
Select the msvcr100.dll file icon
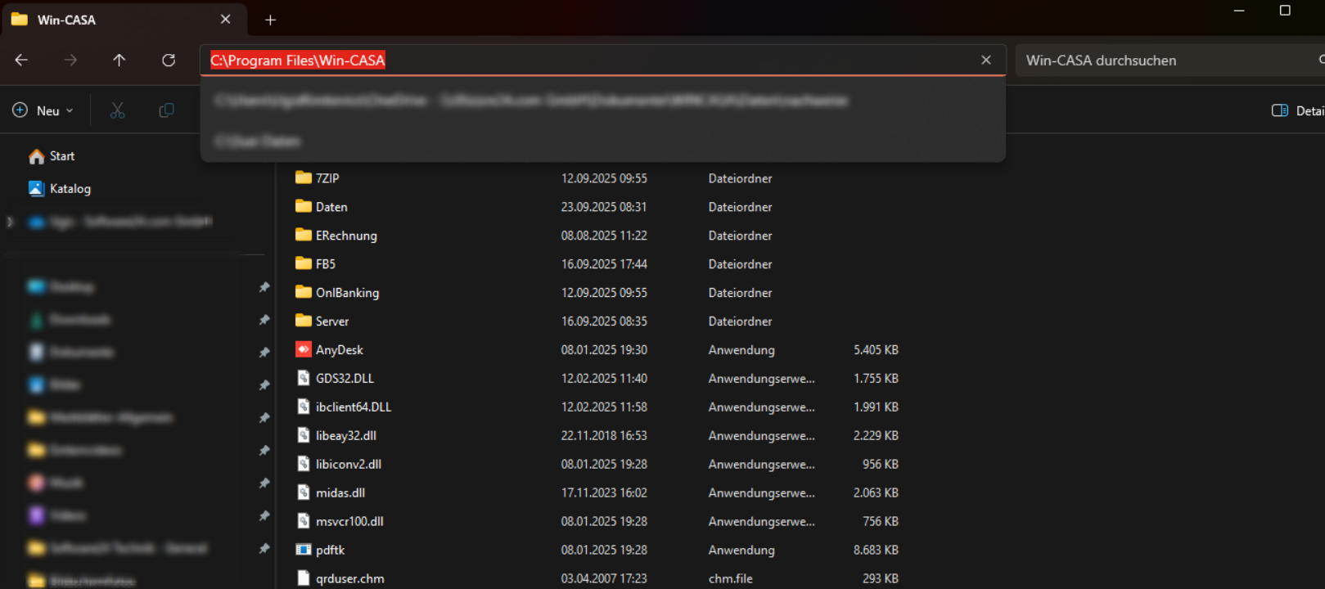point(304,521)
